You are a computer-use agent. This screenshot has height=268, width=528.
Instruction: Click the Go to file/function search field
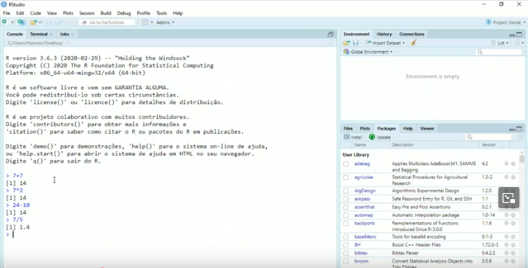107,22
